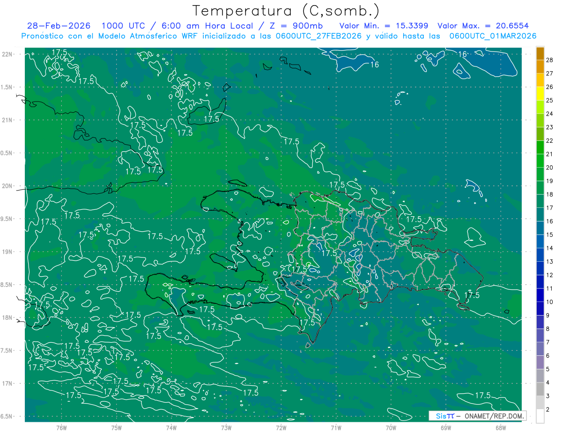This screenshot has height=434, width=562.
Task: Click the orange swatch between 27 and 28
Action: [x=540, y=66]
